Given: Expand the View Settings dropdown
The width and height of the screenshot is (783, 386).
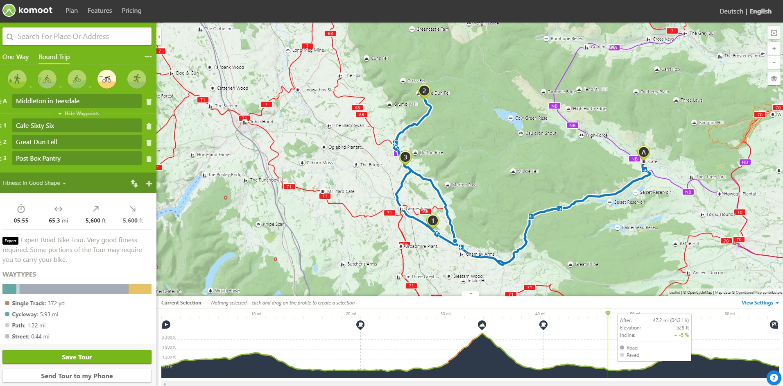Looking at the screenshot, I should click(760, 303).
